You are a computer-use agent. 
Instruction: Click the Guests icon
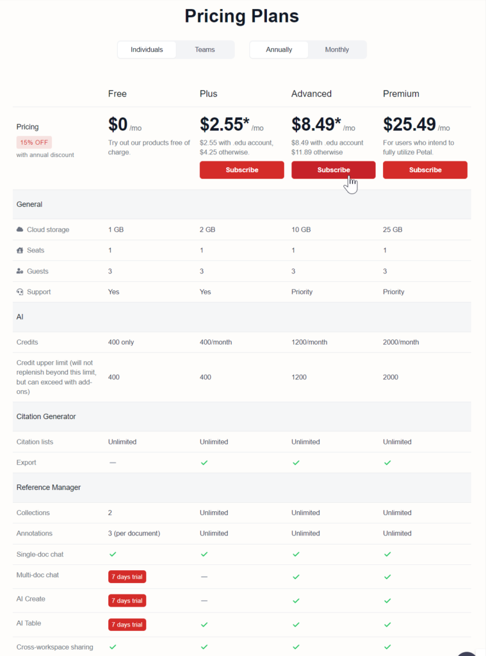tap(20, 271)
